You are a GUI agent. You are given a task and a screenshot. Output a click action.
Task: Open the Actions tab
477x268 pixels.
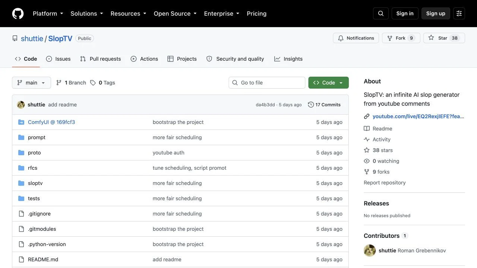pyautogui.click(x=145, y=59)
